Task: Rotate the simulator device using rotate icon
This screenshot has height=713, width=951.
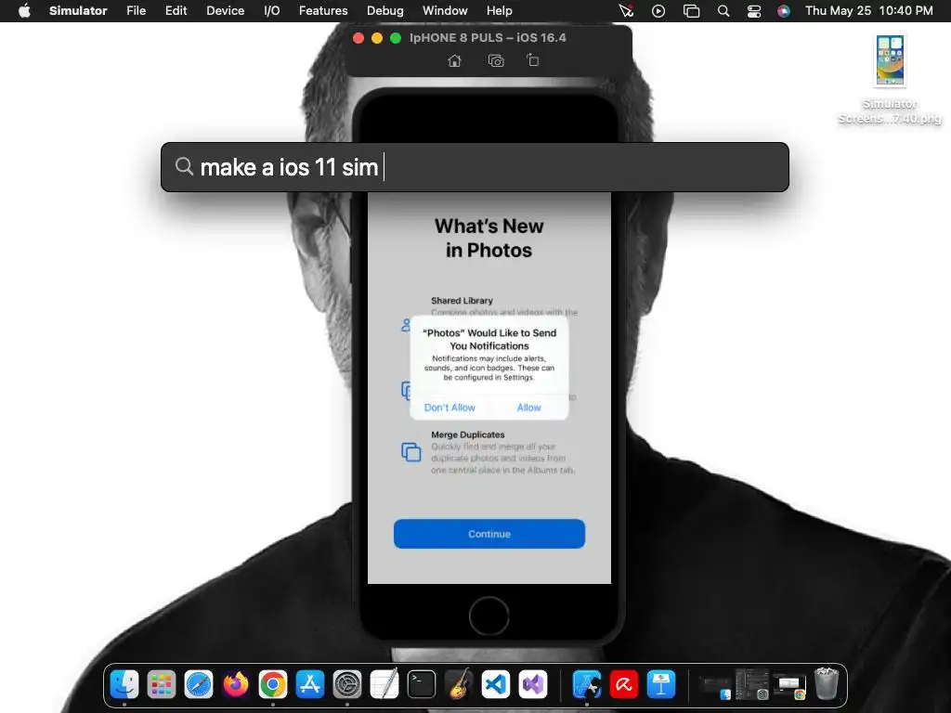Action: click(532, 60)
